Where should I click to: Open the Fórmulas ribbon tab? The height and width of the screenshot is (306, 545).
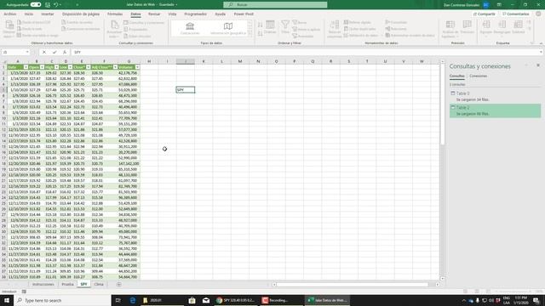pyautogui.click(x=115, y=14)
